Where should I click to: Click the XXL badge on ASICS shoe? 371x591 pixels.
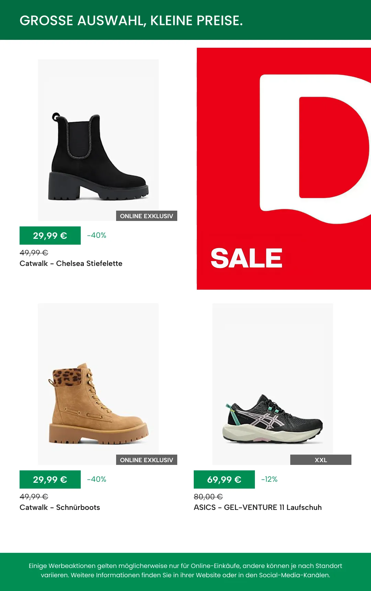[321, 460]
